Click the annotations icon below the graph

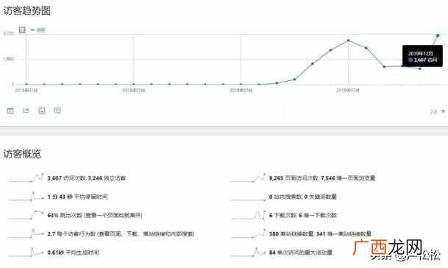coord(57,110)
